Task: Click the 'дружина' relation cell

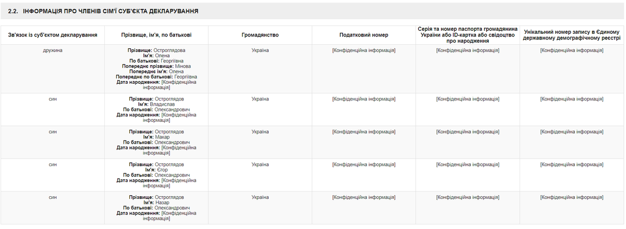Action: click(52, 50)
